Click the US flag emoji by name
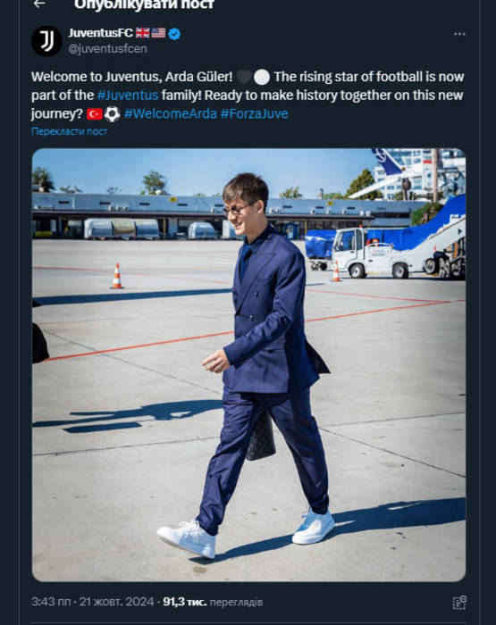Viewport: 496px width, 625px height. (158, 33)
